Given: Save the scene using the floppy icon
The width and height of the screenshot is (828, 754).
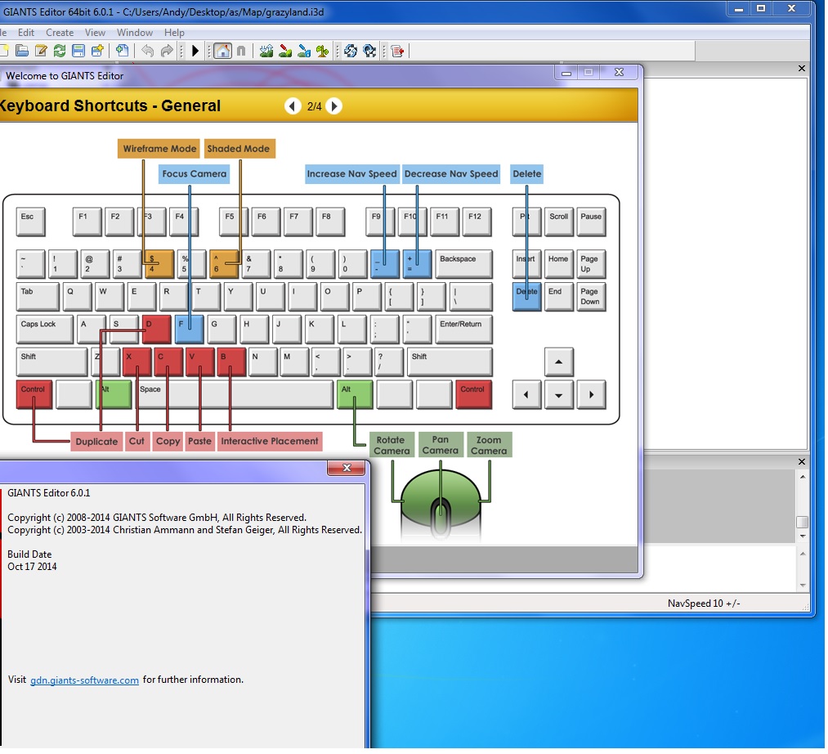Looking at the screenshot, I should tap(78, 51).
